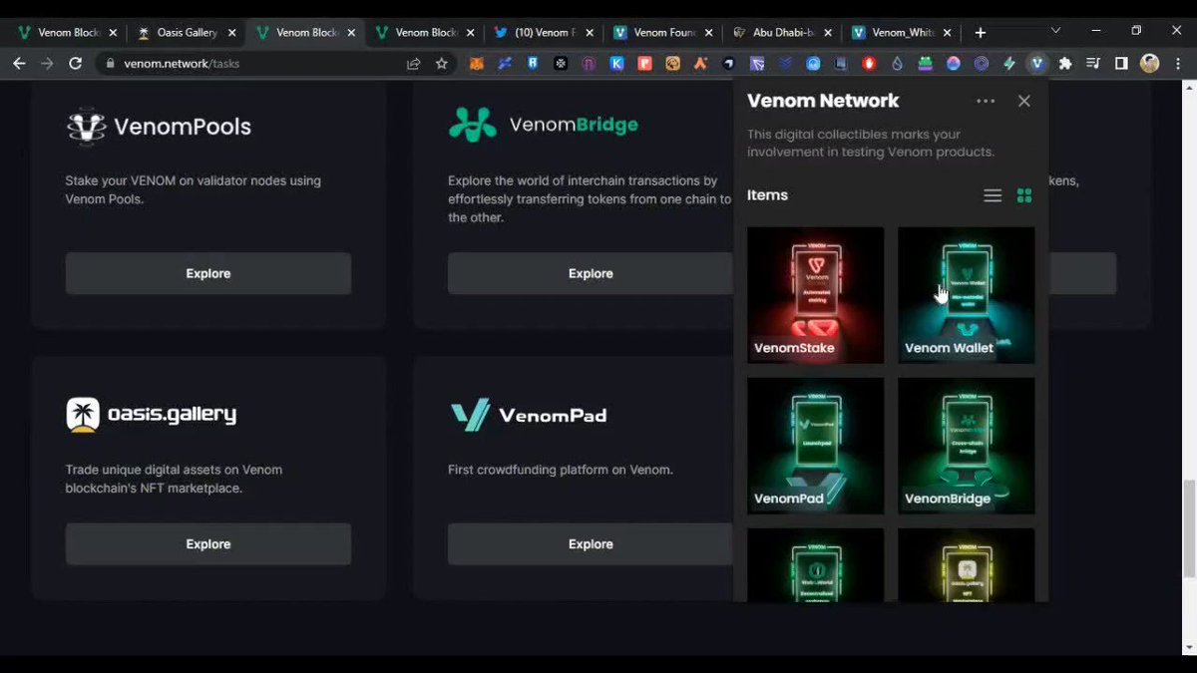Open the Venom wallet extension icon in toolbar

tap(1037, 63)
